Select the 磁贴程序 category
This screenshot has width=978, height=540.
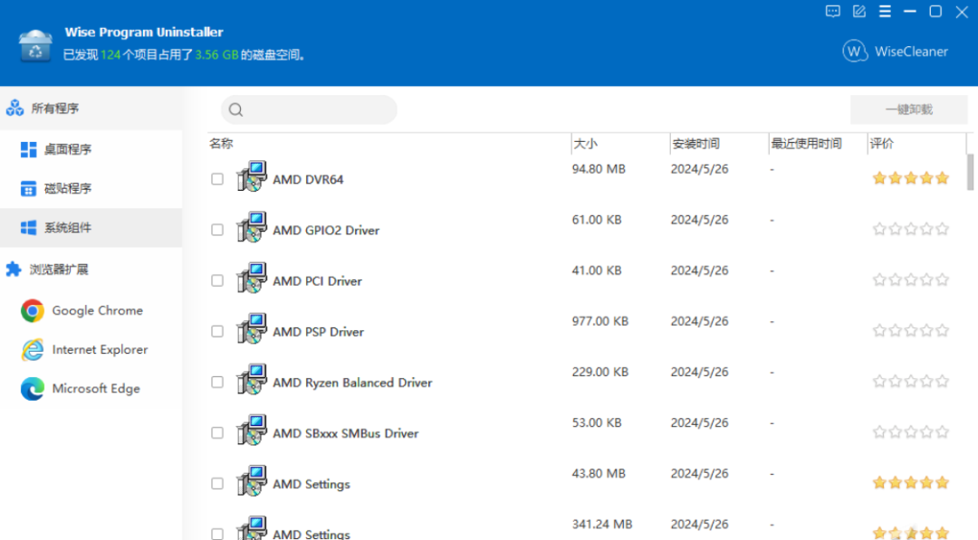pyautogui.click(x=91, y=188)
